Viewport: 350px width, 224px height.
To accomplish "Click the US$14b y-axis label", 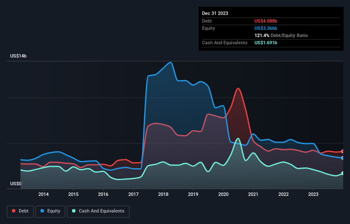I will [x=18, y=56].
